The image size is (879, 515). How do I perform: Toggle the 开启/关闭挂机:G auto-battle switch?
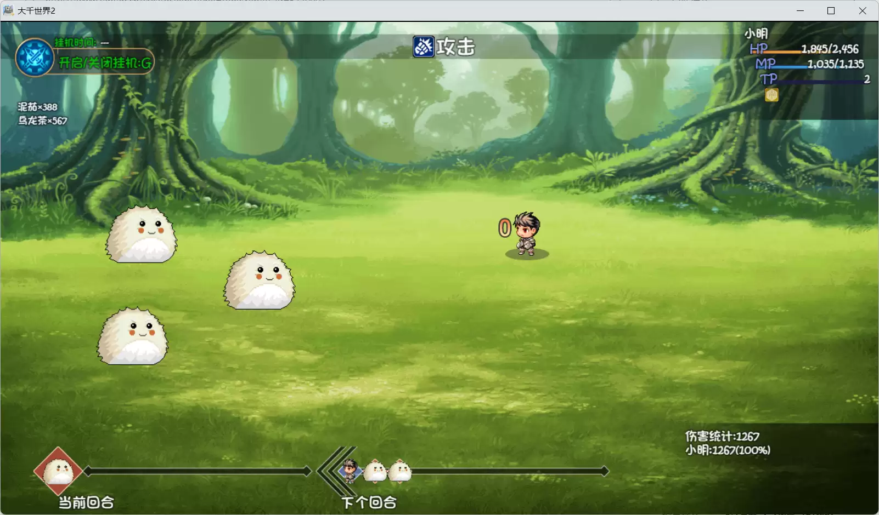click(x=105, y=63)
